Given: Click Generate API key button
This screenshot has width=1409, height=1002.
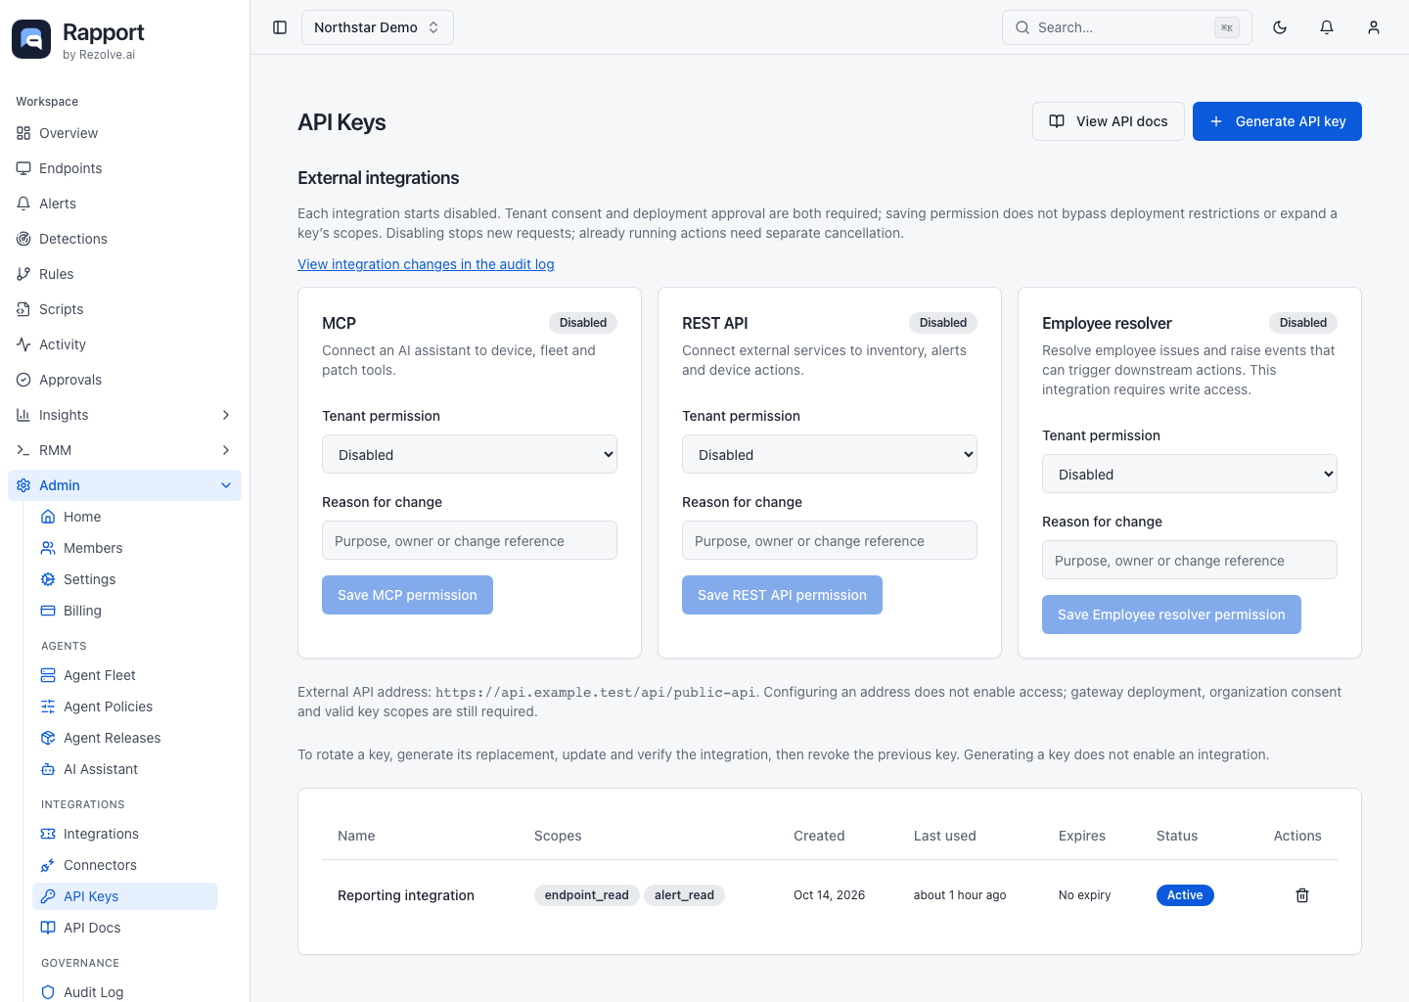Looking at the screenshot, I should (1277, 121).
